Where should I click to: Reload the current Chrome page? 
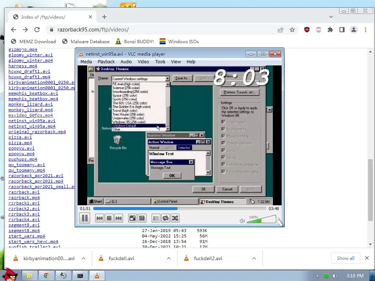point(37,30)
